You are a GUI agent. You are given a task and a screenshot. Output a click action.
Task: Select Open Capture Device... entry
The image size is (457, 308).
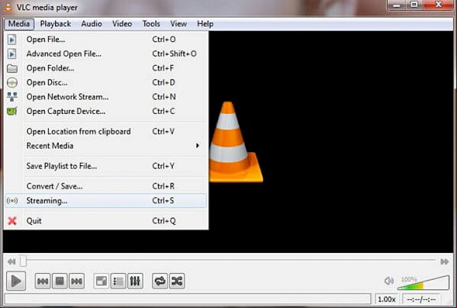click(106, 111)
